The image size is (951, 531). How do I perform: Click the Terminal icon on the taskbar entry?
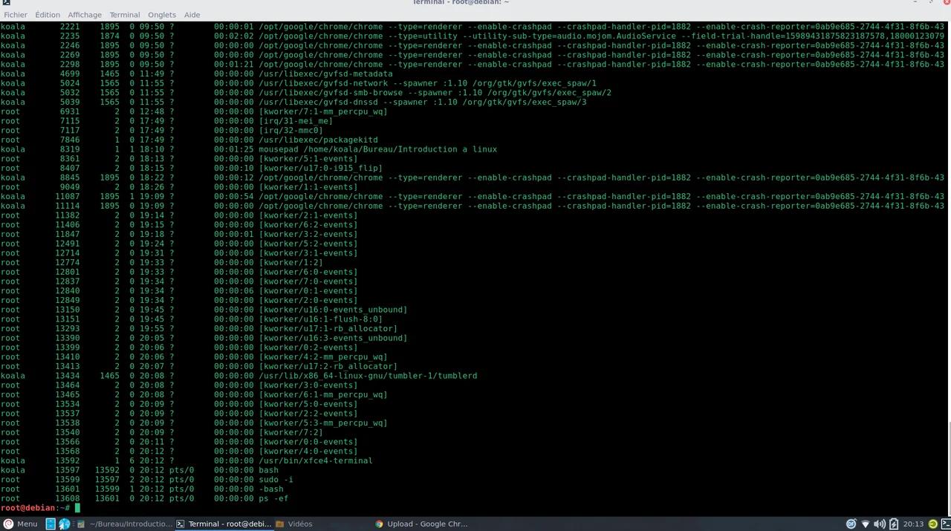tap(180, 524)
